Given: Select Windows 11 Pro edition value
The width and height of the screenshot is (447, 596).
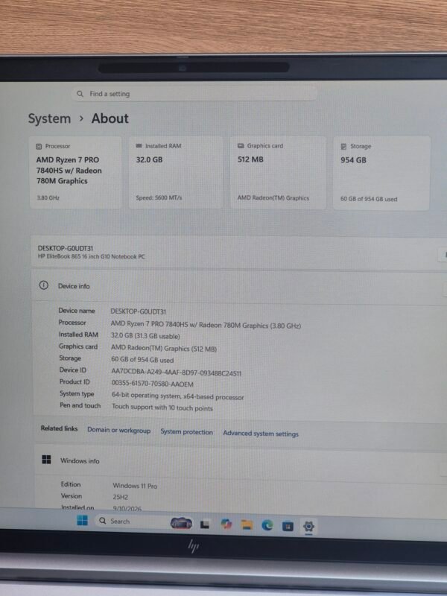Looking at the screenshot, I should point(135,486).
